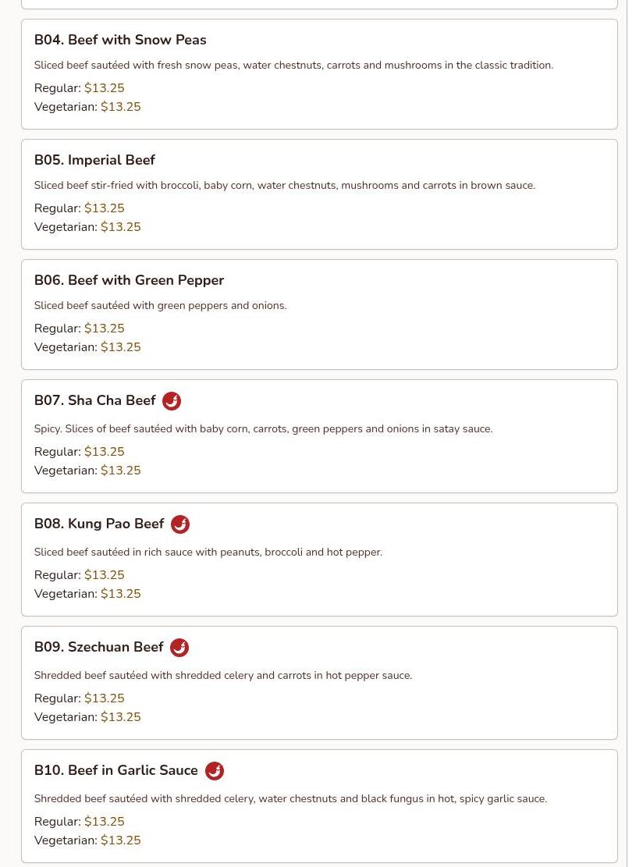
Task: Click the Vegetarian price for Szechuan Beef
Action: pos(120,717)
